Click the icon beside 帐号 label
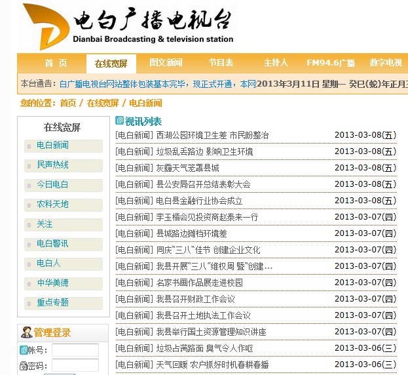The width and height of the screenshot is (408, 375). coord(24,350)
